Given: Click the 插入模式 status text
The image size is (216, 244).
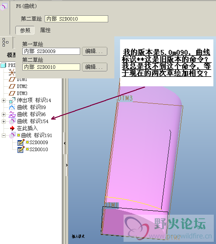Looking at the screenshot, I should pyautogui.click(x=78, y=237).
